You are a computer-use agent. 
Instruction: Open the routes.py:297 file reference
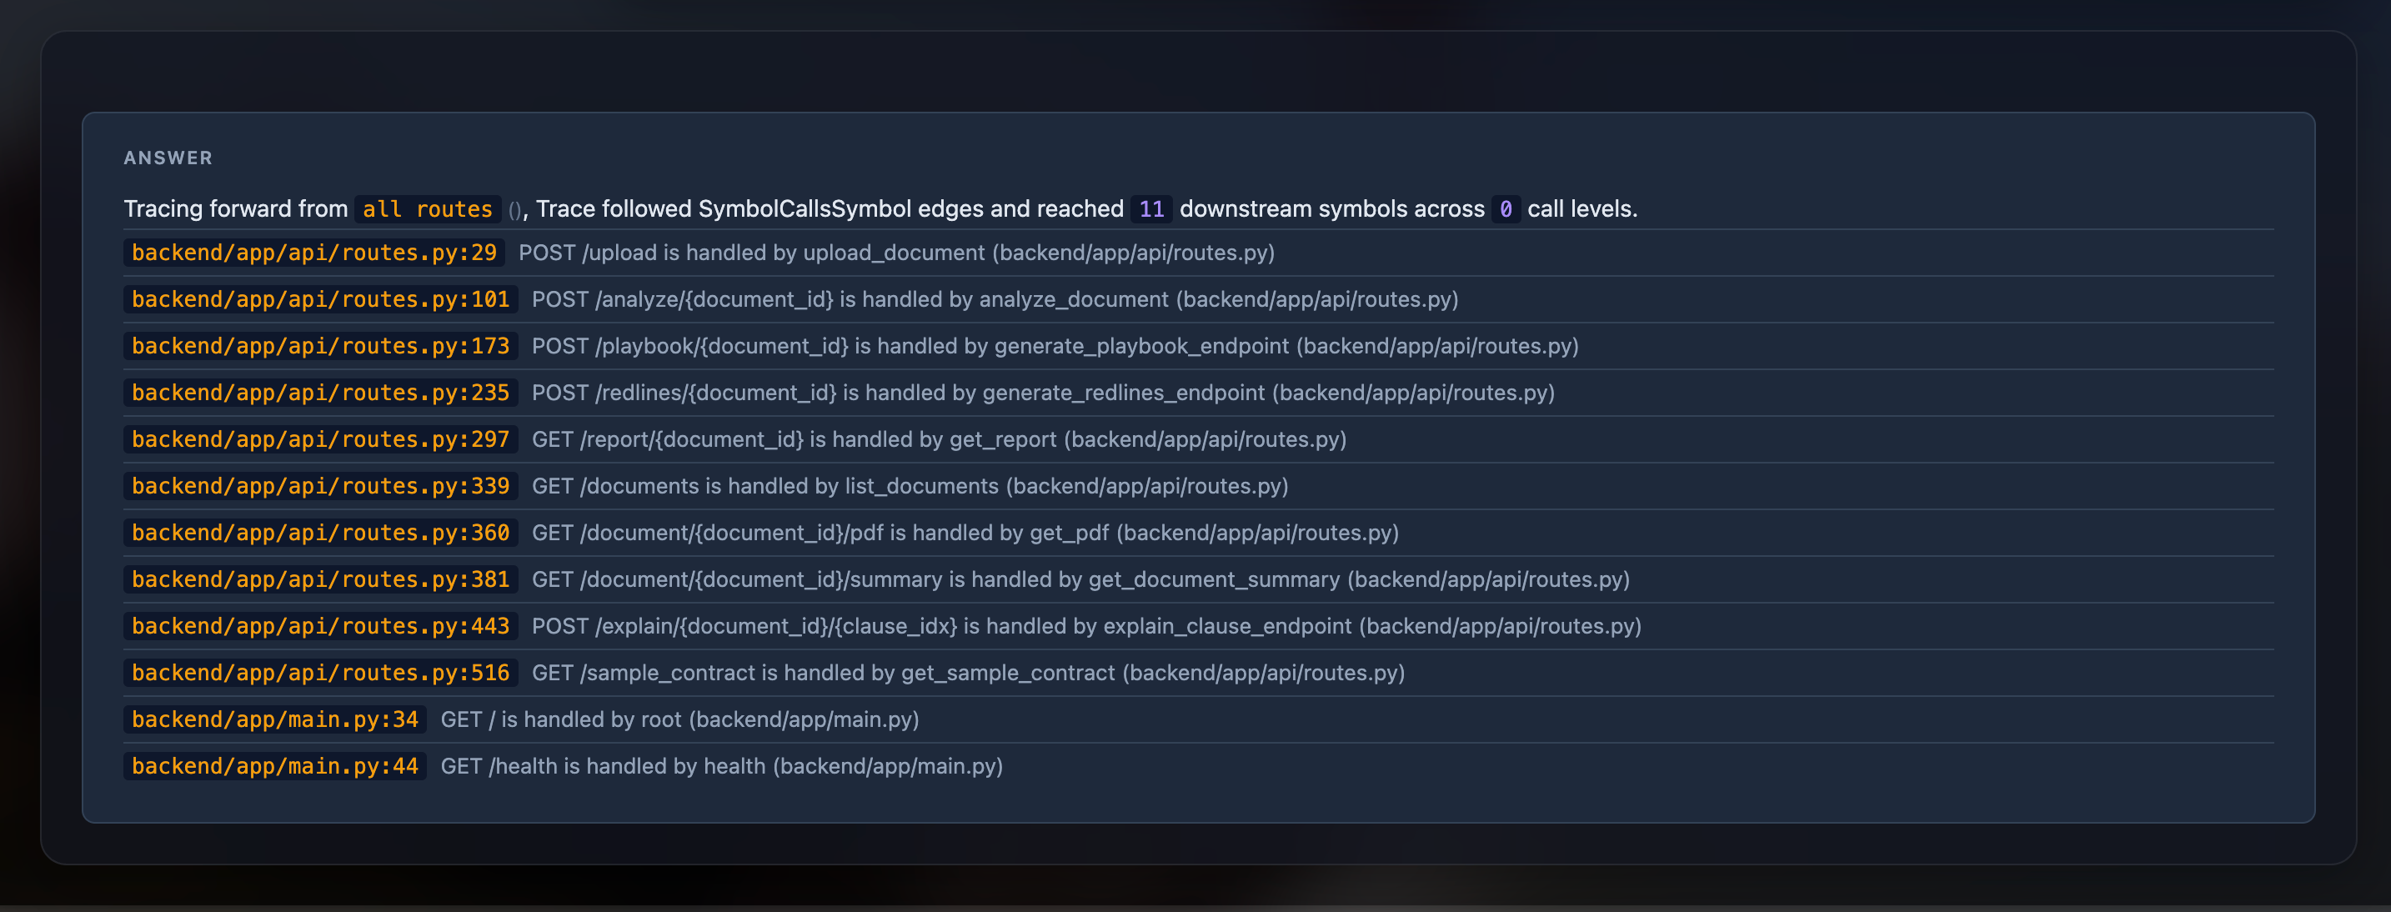coord(320,438)
